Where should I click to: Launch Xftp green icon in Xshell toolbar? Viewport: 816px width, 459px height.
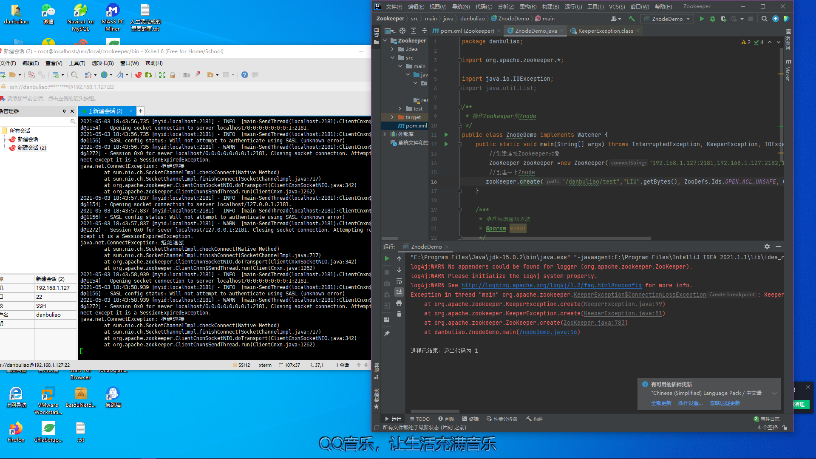[x=149, y=75]
